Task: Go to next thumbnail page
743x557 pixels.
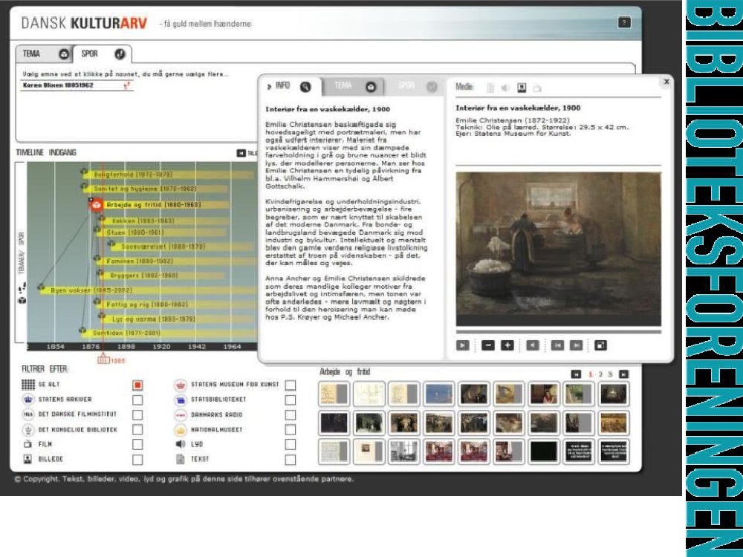Action: (623, 374)
